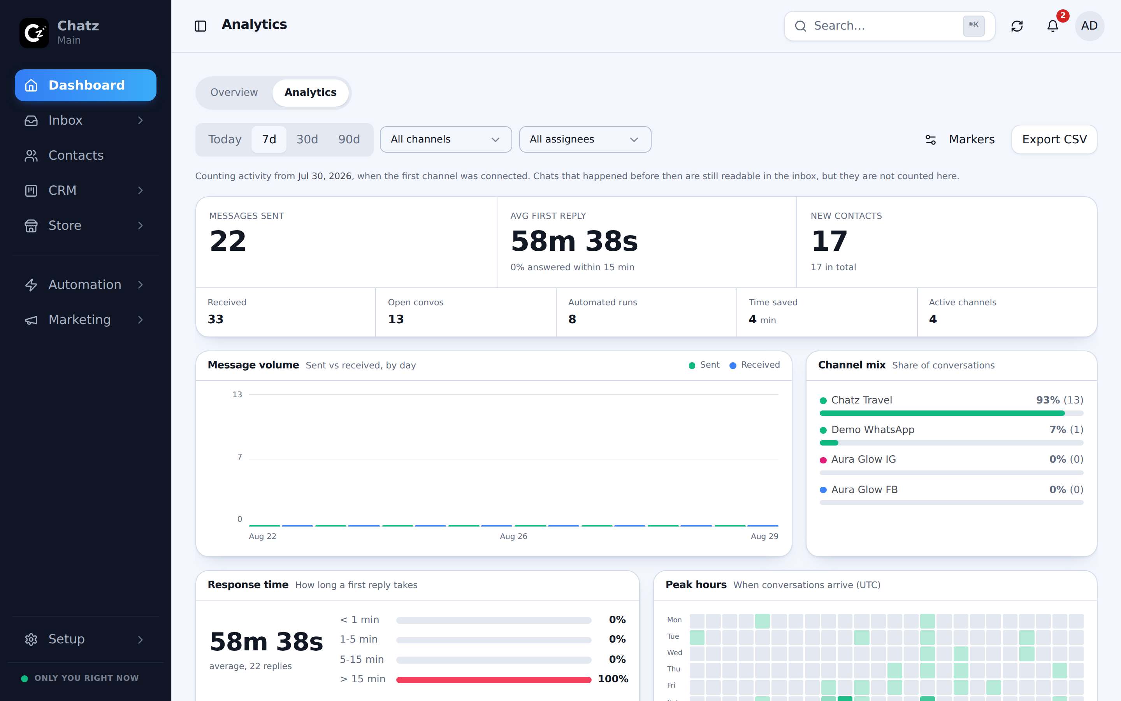Toggle the sidebar collapse icon
The width and height of the screenshot is (1121, 701).
(200, 26)
